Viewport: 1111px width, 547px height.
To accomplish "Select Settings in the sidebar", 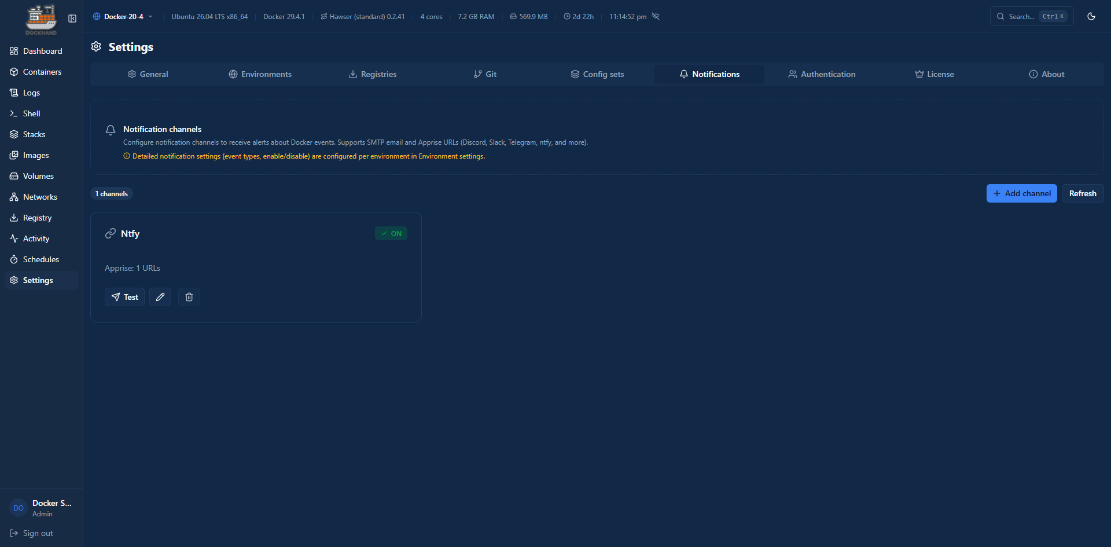I will 41,280.
